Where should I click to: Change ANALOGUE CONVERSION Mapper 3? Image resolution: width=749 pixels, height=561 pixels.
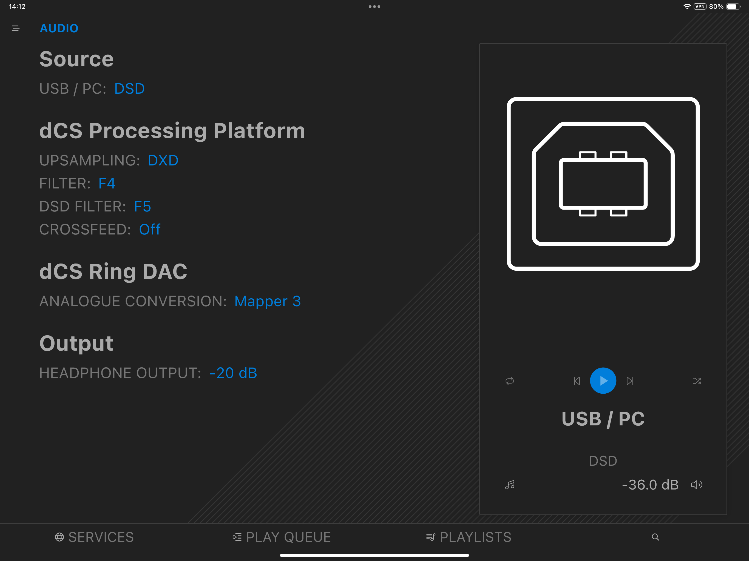[268, 301]
